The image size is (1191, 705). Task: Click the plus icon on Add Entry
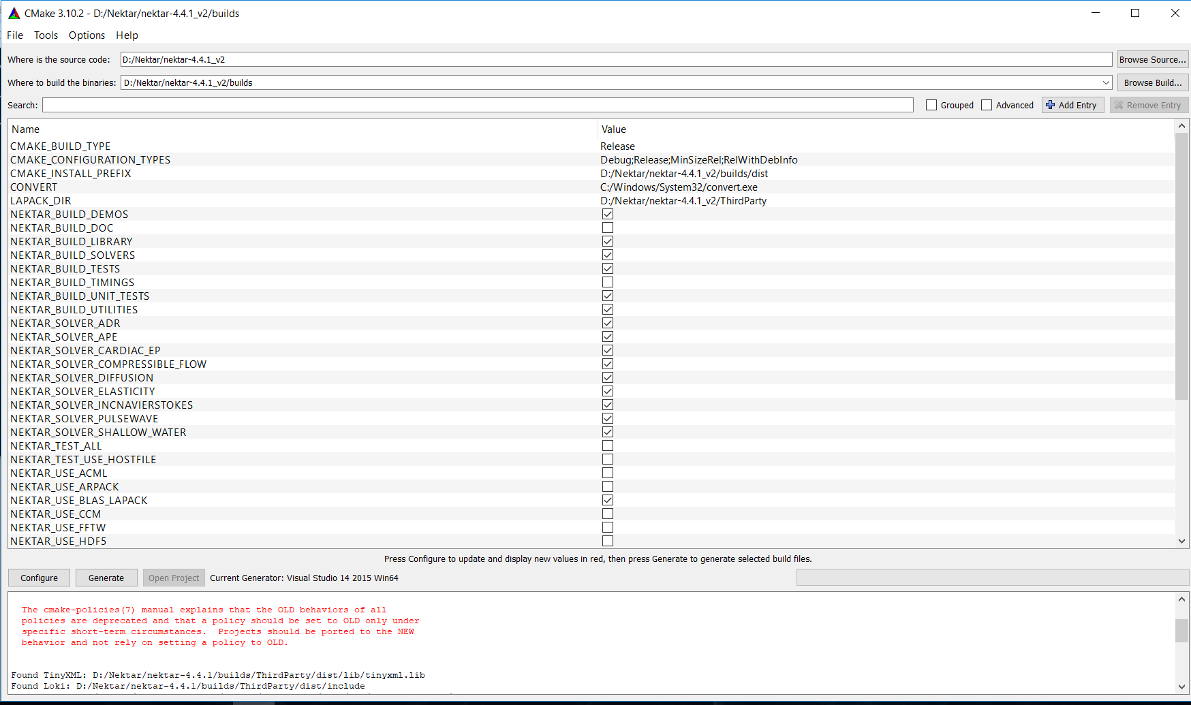pyautogui.click(x=1050, y=105)
